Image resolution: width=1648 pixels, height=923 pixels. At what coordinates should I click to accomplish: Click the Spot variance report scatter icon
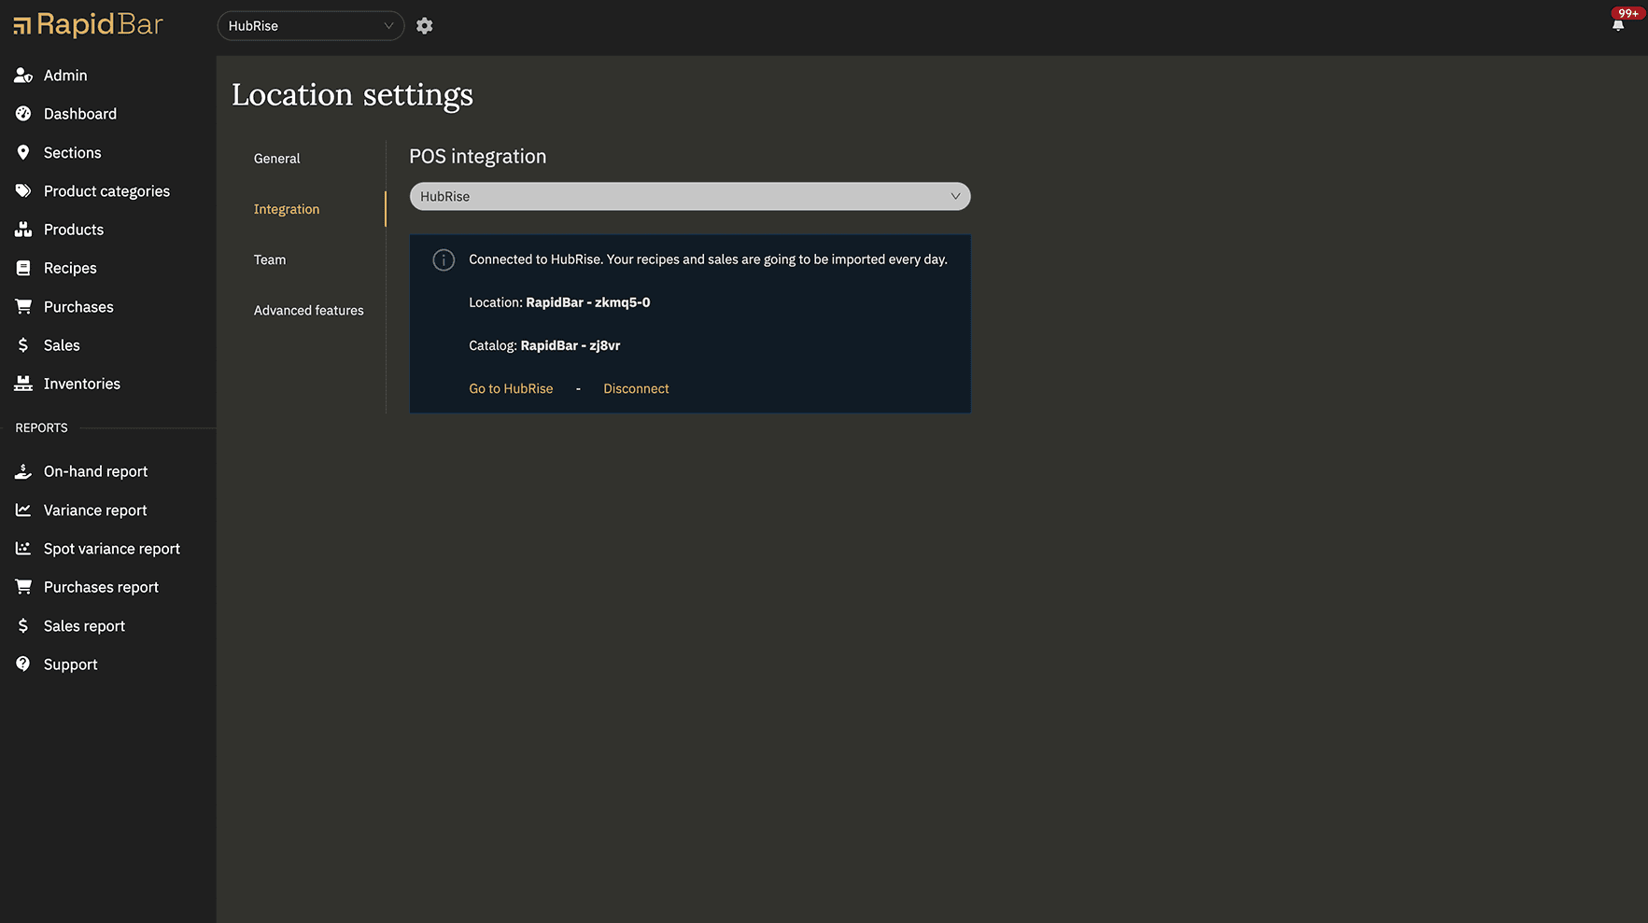pyautogui.click(x=23, y=549)
